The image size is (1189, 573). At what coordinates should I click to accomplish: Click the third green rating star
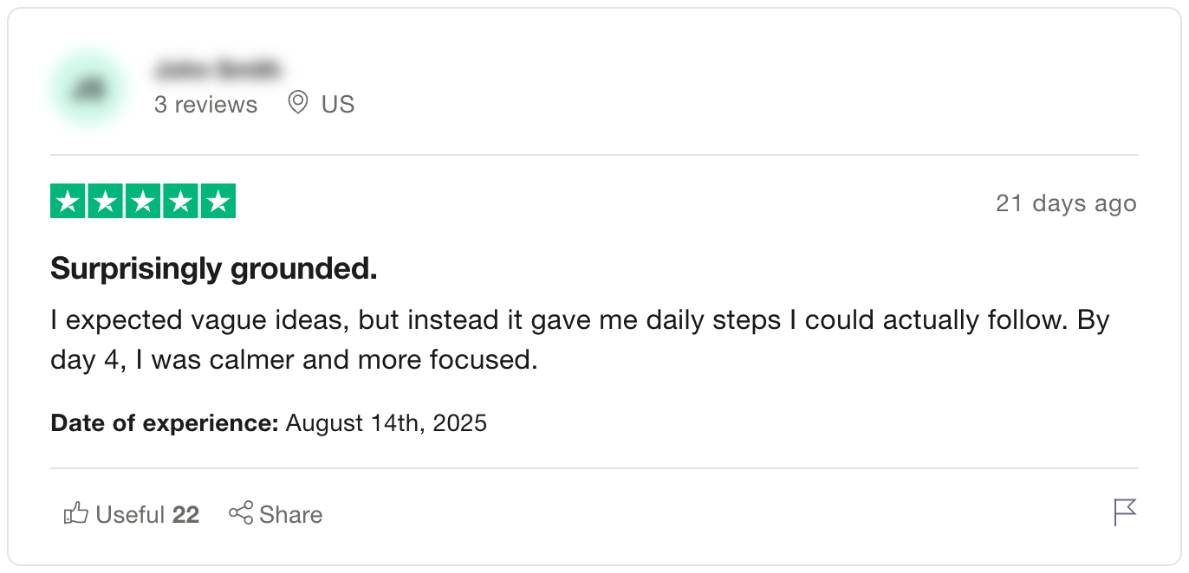click(143, 202)
